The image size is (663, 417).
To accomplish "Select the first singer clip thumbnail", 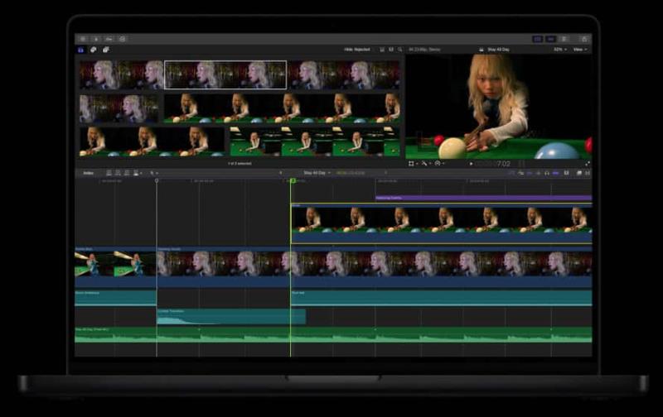I will (x=121, y=74).
